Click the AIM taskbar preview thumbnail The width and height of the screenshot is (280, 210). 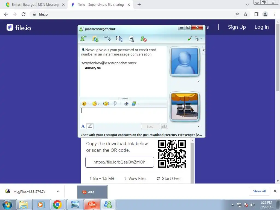[92, 192]
